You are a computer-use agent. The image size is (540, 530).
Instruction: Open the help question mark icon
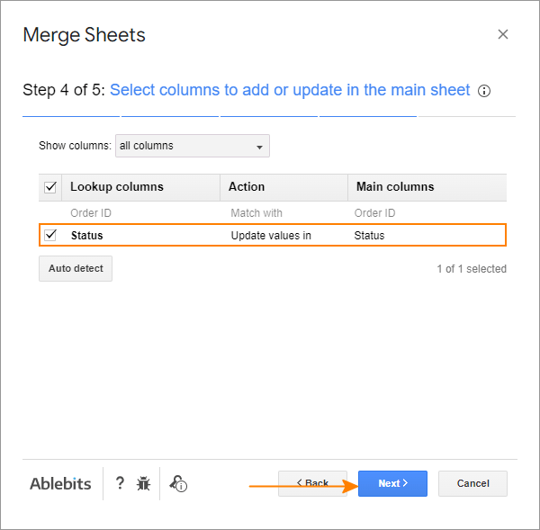[120, 483]
